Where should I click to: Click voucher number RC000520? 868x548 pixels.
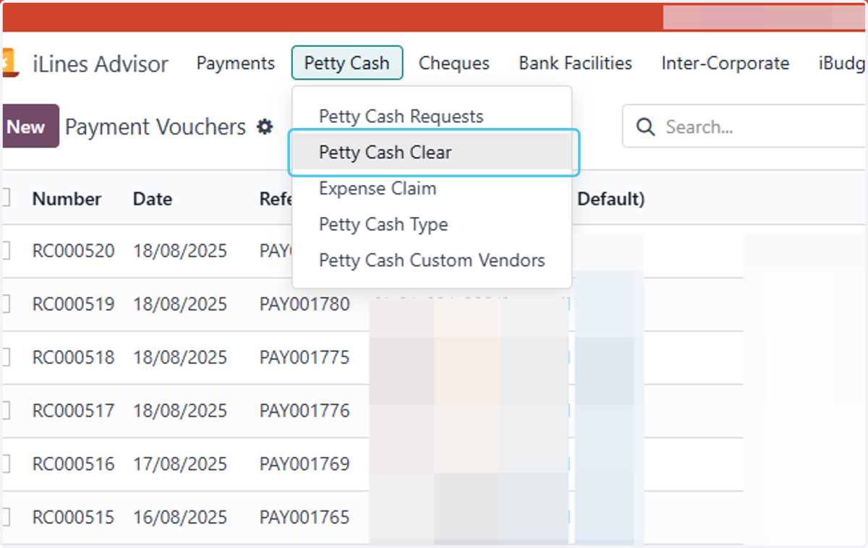pos(73,251)
